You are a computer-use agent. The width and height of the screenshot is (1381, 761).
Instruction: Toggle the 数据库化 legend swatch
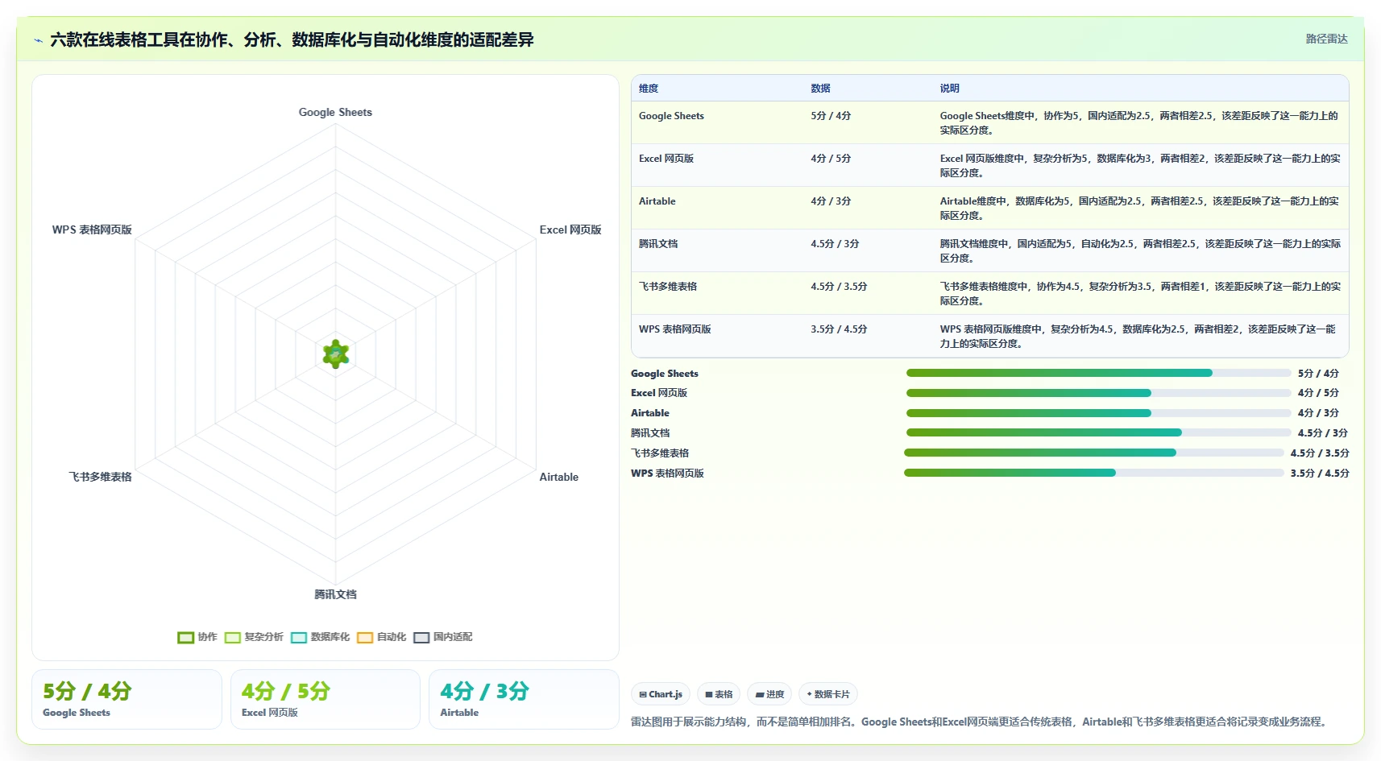(299, 638)
